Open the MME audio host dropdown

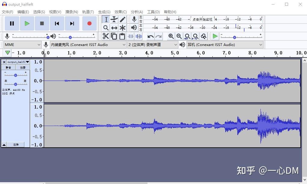pos(23,45)
